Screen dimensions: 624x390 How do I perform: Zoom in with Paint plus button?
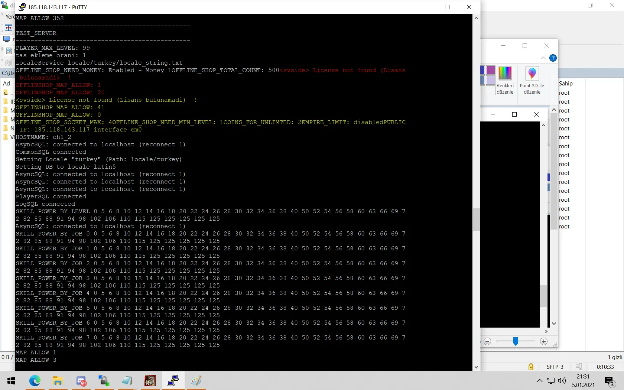coord(544,341)
